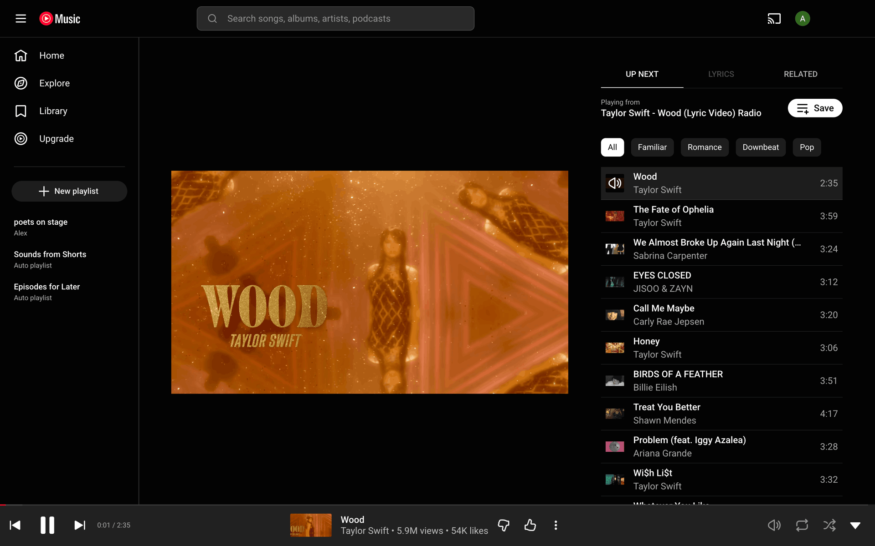Click the Cast to device icon
Viewport: 875px width, 546px height.
click(774, 19)
